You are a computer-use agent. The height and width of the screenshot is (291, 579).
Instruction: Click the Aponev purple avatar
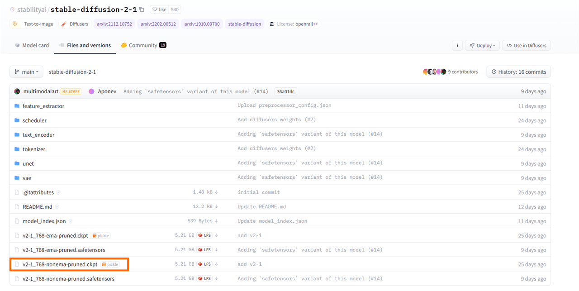coord(91,91)
